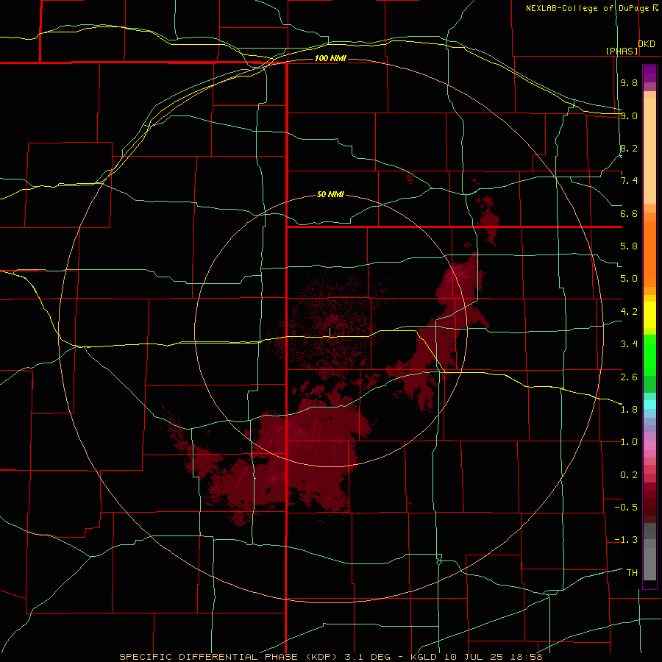Click the 6.6 legend value
The image size is (662, 662).
[x=629, y=213]
